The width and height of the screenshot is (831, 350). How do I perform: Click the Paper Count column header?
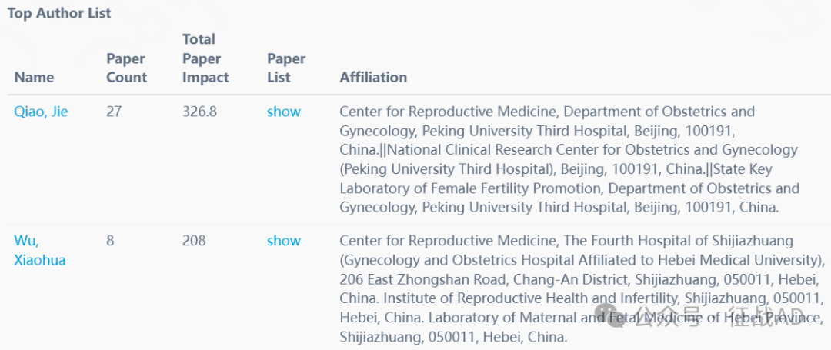coord(127,68)
